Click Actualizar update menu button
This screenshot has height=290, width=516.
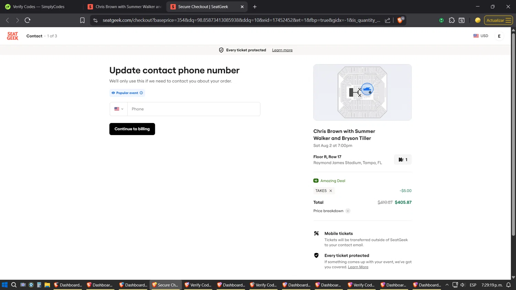[498, 20]
